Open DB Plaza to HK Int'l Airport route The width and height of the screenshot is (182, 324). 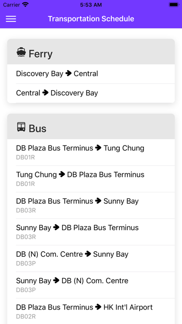91,311
